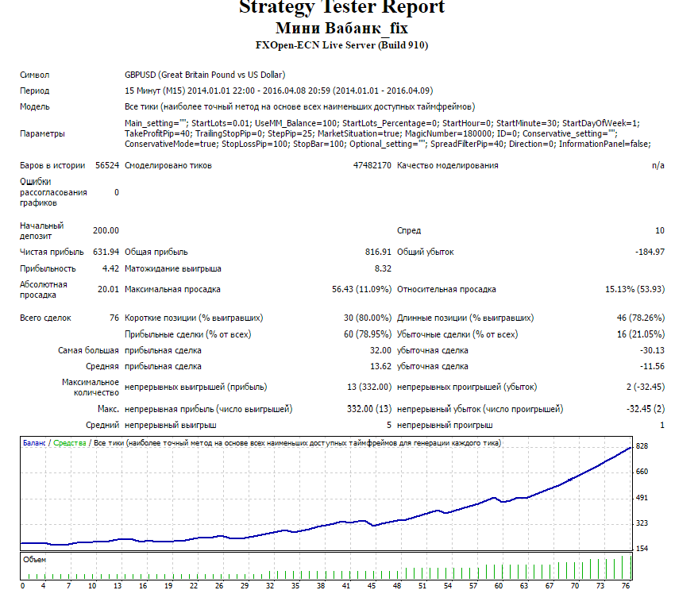698x590 pixels.
Task: Select average profit trade value 13.62
Action: point(380,367)
